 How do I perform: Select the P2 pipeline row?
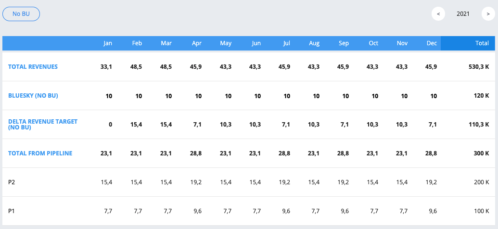click(249, 182)
